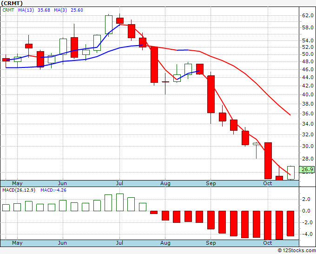Click the 25.60 moving average value
Screen dimensions: 316x254
point(77,10)
